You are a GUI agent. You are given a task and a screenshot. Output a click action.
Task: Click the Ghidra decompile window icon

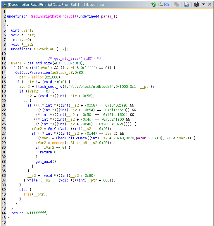(4, 5)
